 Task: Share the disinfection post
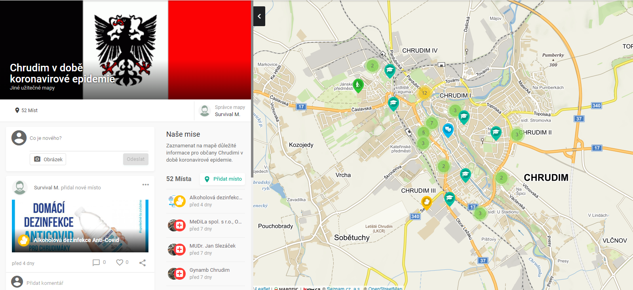click(x=143, y=263)
